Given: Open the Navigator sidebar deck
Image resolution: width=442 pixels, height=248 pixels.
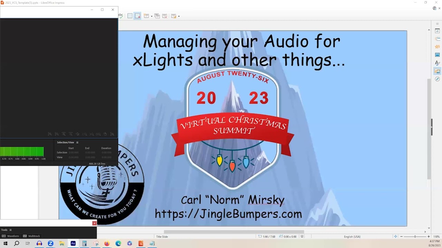Looking at the screenshot, I should coord(437,79).
